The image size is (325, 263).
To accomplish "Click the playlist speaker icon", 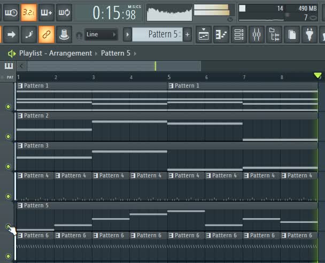I will click(11, 53).
